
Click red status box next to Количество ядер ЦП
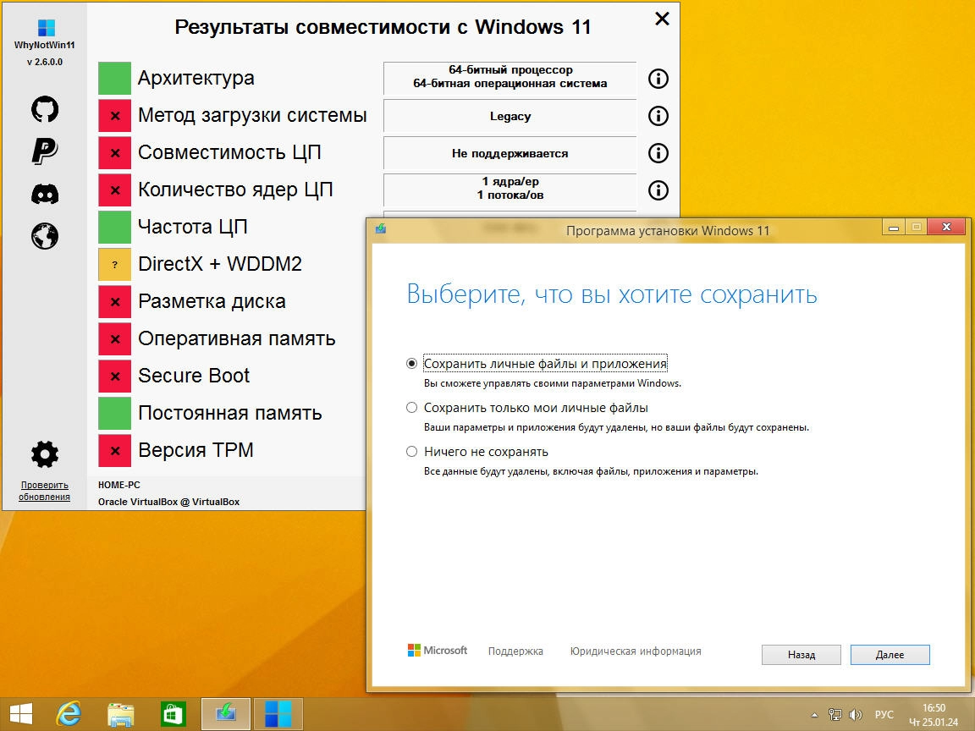tap(114, 190)
